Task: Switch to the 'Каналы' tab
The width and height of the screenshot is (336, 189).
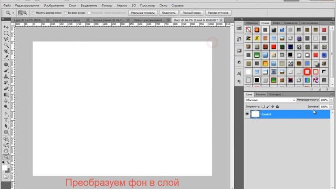Action: coord(261,94)
